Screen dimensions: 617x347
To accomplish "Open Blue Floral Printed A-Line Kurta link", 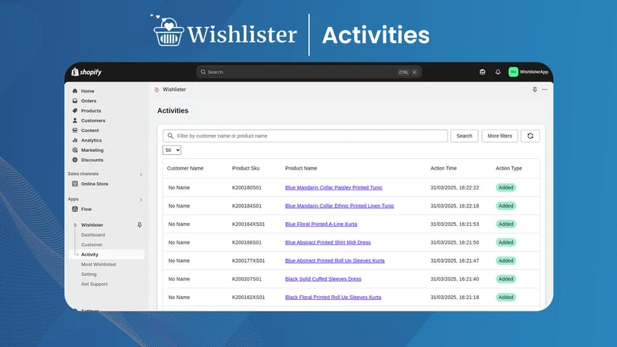I will 321,224.
